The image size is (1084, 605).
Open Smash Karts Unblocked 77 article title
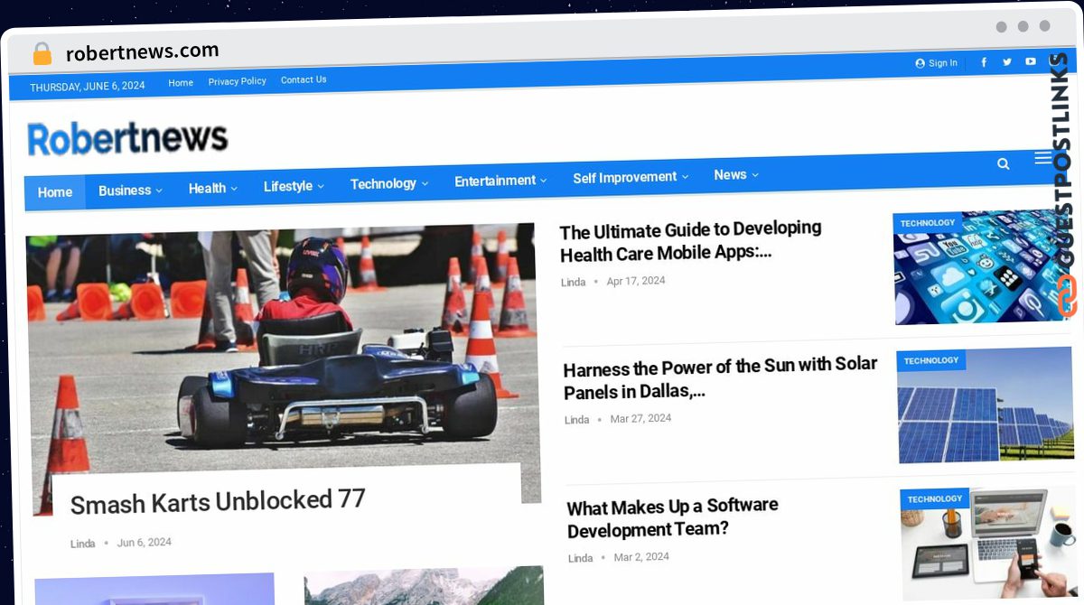(218, 501)
